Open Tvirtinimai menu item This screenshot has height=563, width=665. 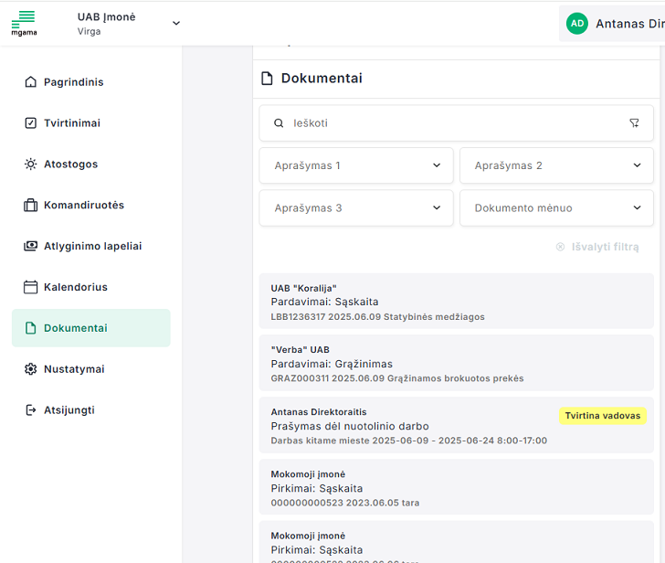point(71,123)
